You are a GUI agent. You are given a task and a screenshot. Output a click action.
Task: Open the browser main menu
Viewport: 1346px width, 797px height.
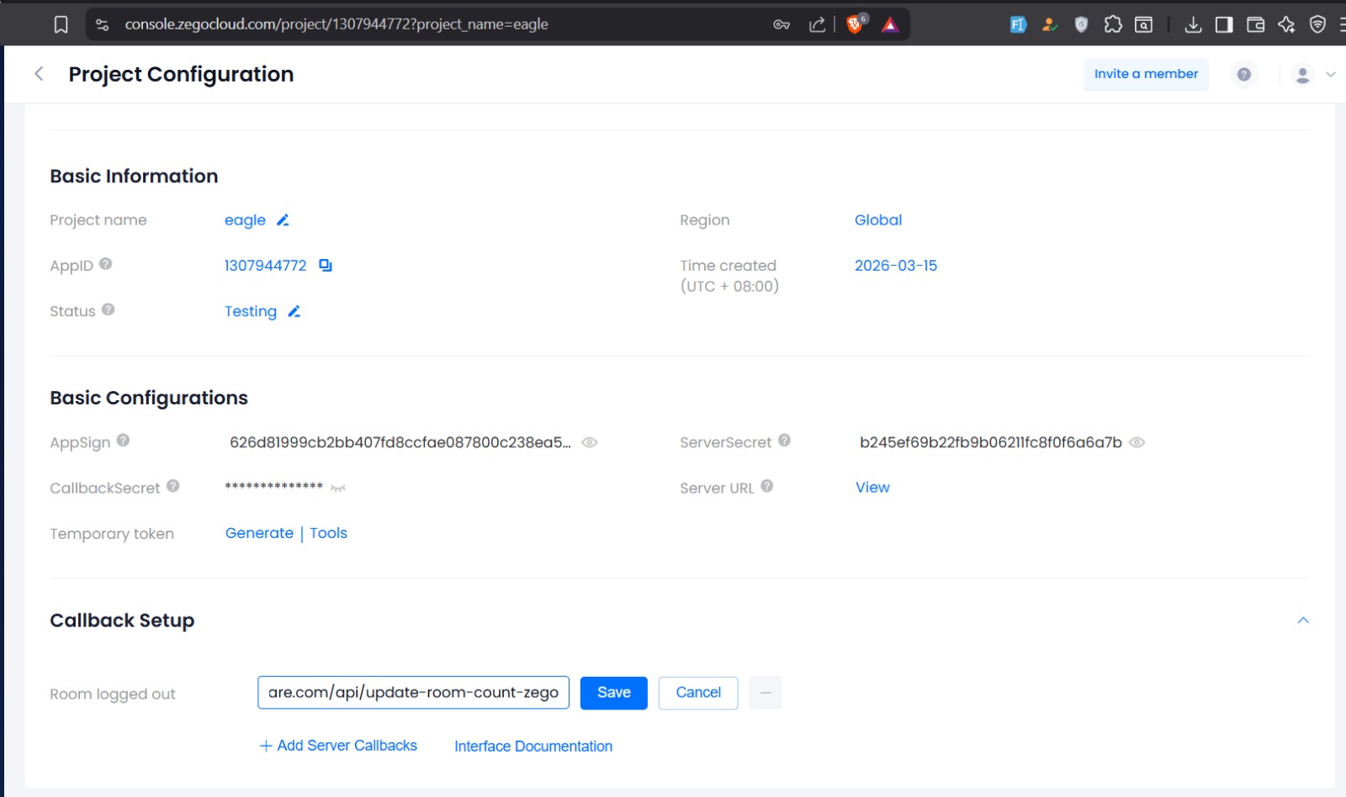[x=1342, y=24]
